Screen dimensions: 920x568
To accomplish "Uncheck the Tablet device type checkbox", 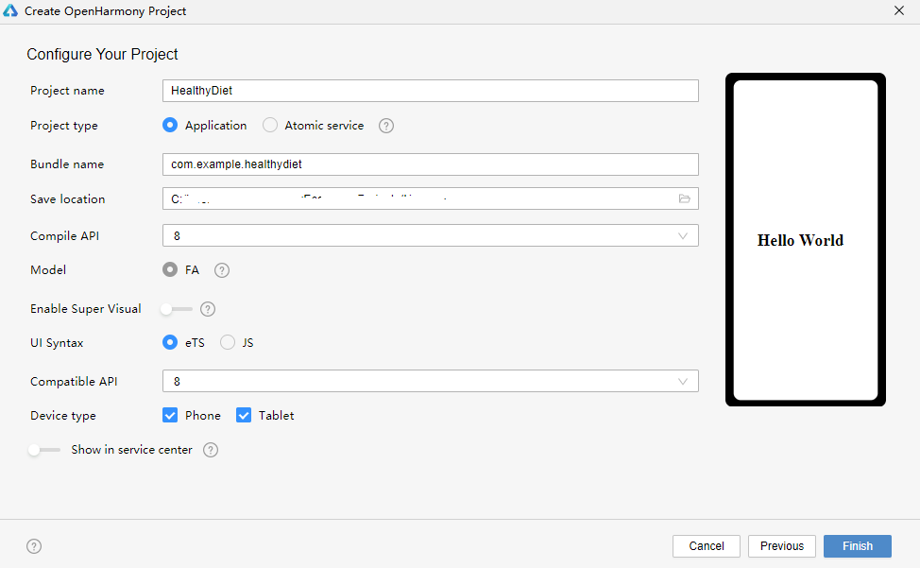I will 244,416.
